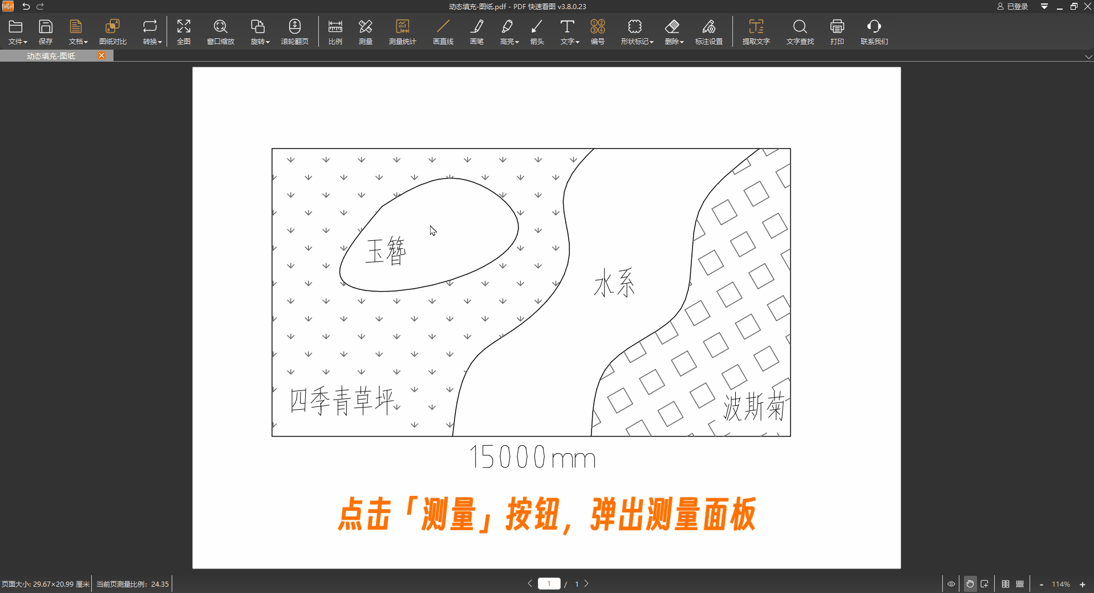The image size is (1094, 593).
Task: Open 文字查找 text search
Action: pyautogui.click(x=800, y=32)
